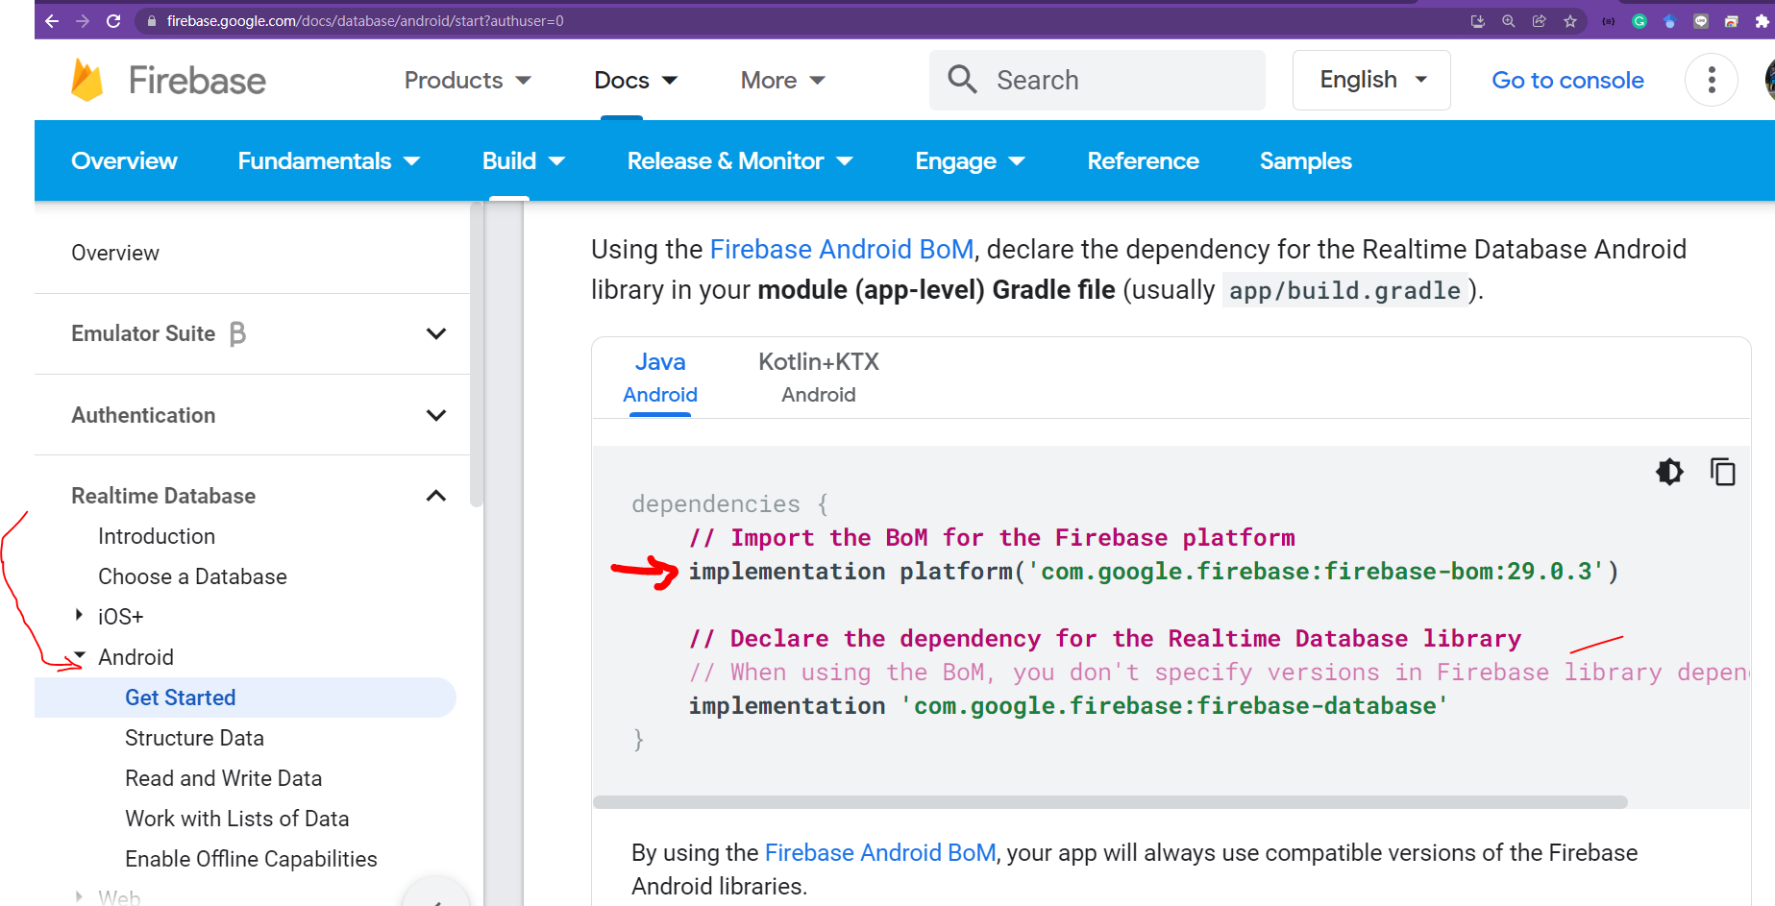The image size is (1775, 906).
Task: Click Go to console link
Action: click(1567, 80)
